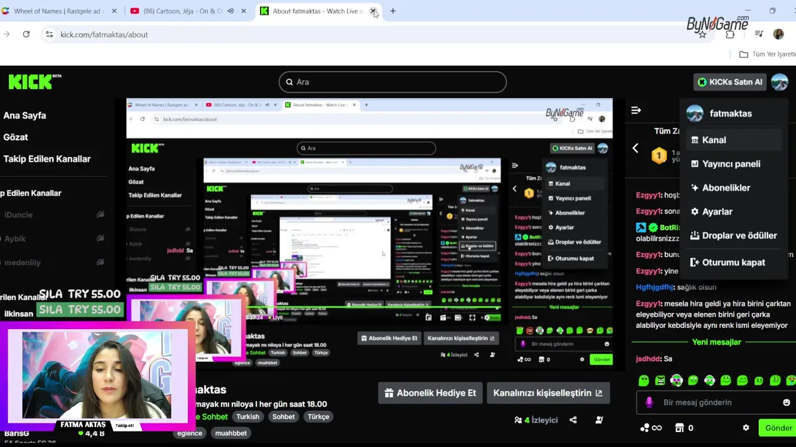Screen dimensions: 796x447
Task: Open the BarisG channel in sidebar
Action: pos(17,433)
